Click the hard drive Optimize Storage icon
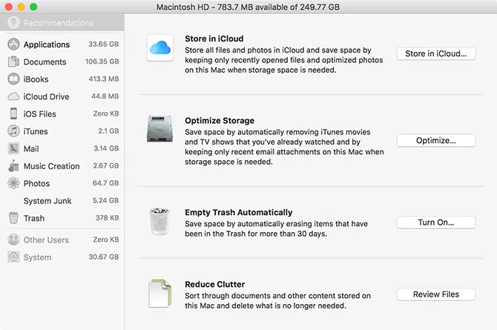This screenshot has height=330, width=497. pos(160,129)
